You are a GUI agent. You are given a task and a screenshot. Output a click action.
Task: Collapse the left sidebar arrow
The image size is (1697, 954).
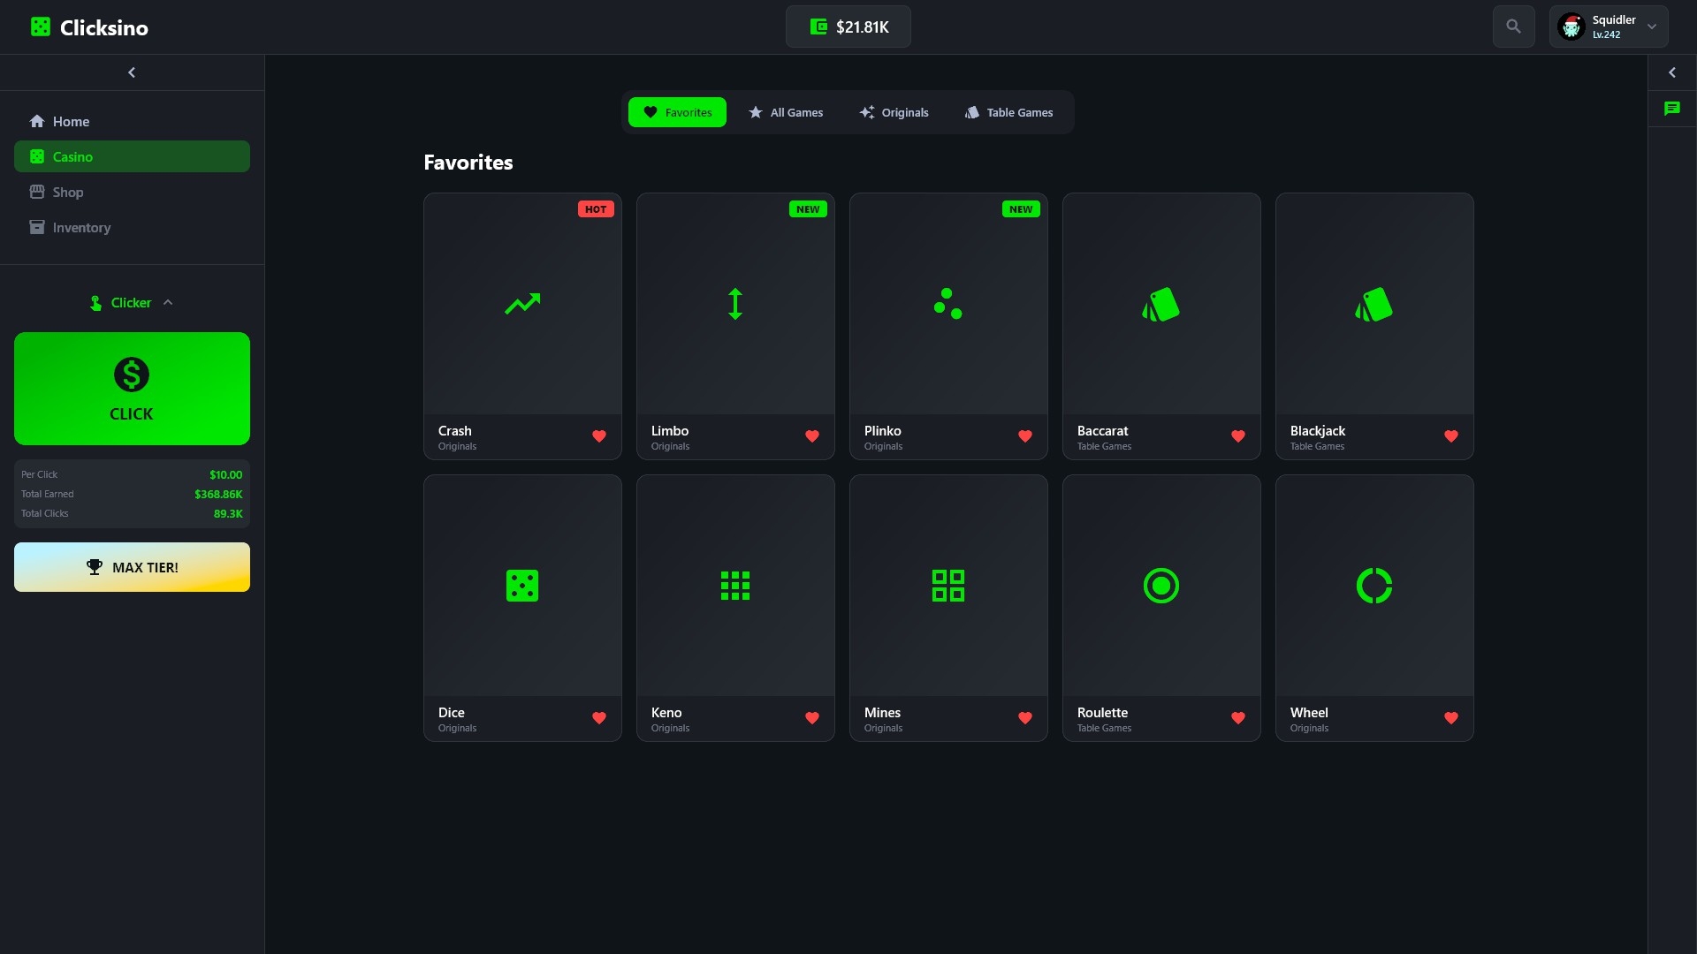[132, 72]
